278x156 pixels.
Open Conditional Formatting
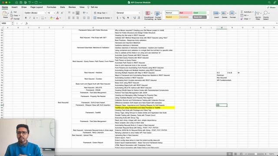[x=149, y=16]
